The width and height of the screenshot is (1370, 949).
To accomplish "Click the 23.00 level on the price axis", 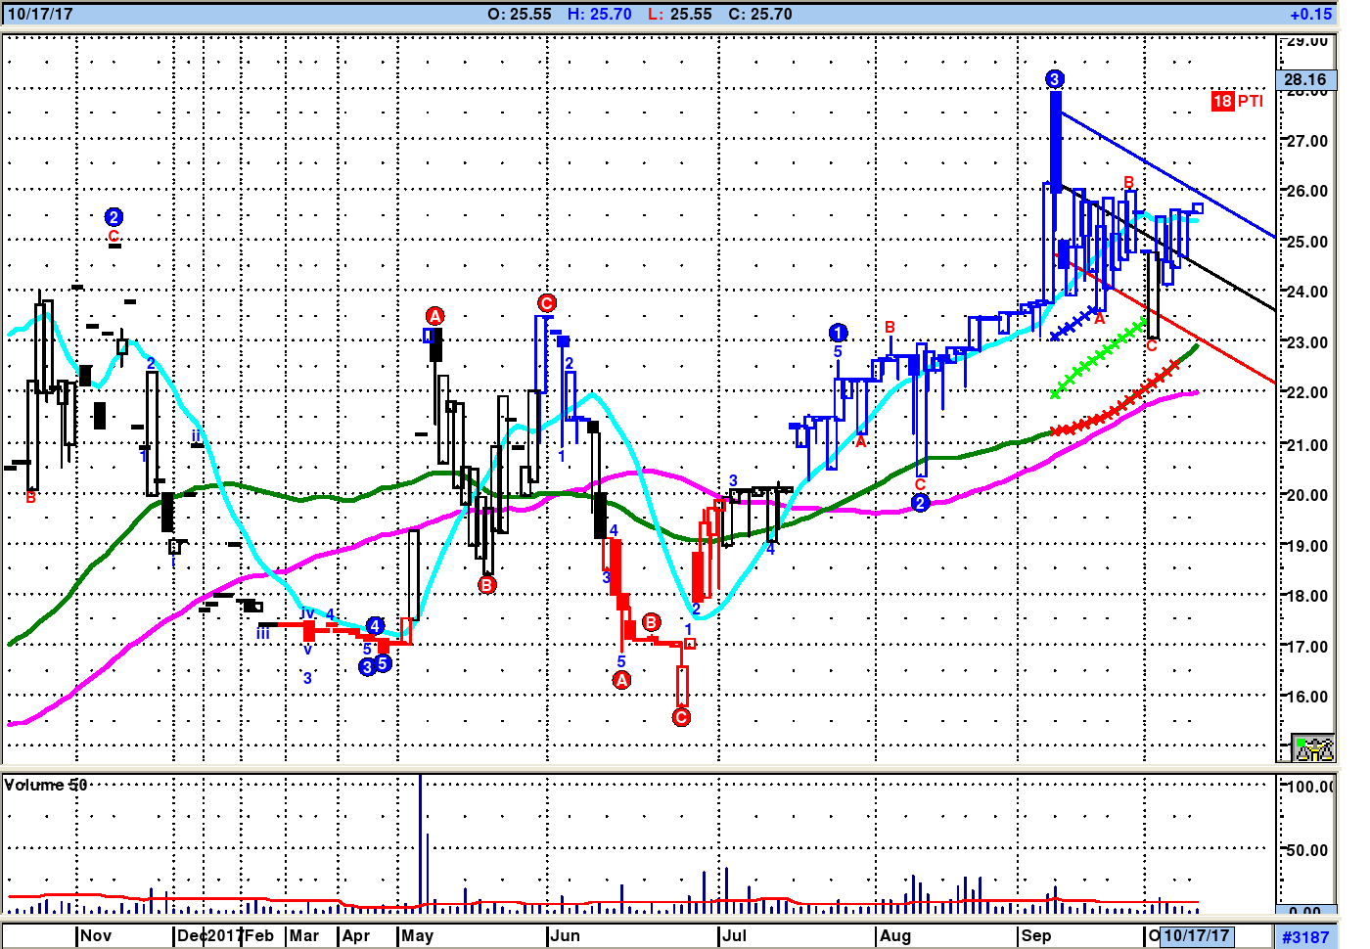I will pyautogui.click(x=1307, y=342).
